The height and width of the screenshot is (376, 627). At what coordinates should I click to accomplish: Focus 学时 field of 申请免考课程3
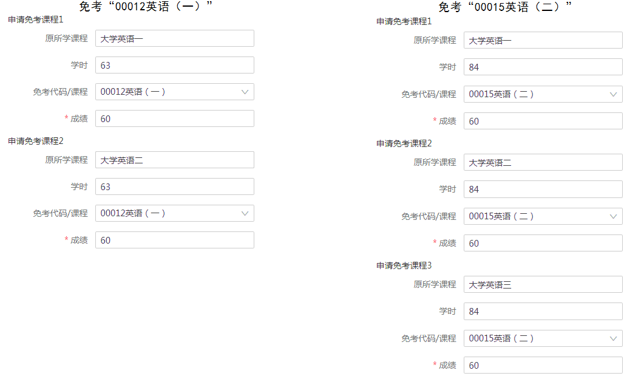(x=543, y=312)
